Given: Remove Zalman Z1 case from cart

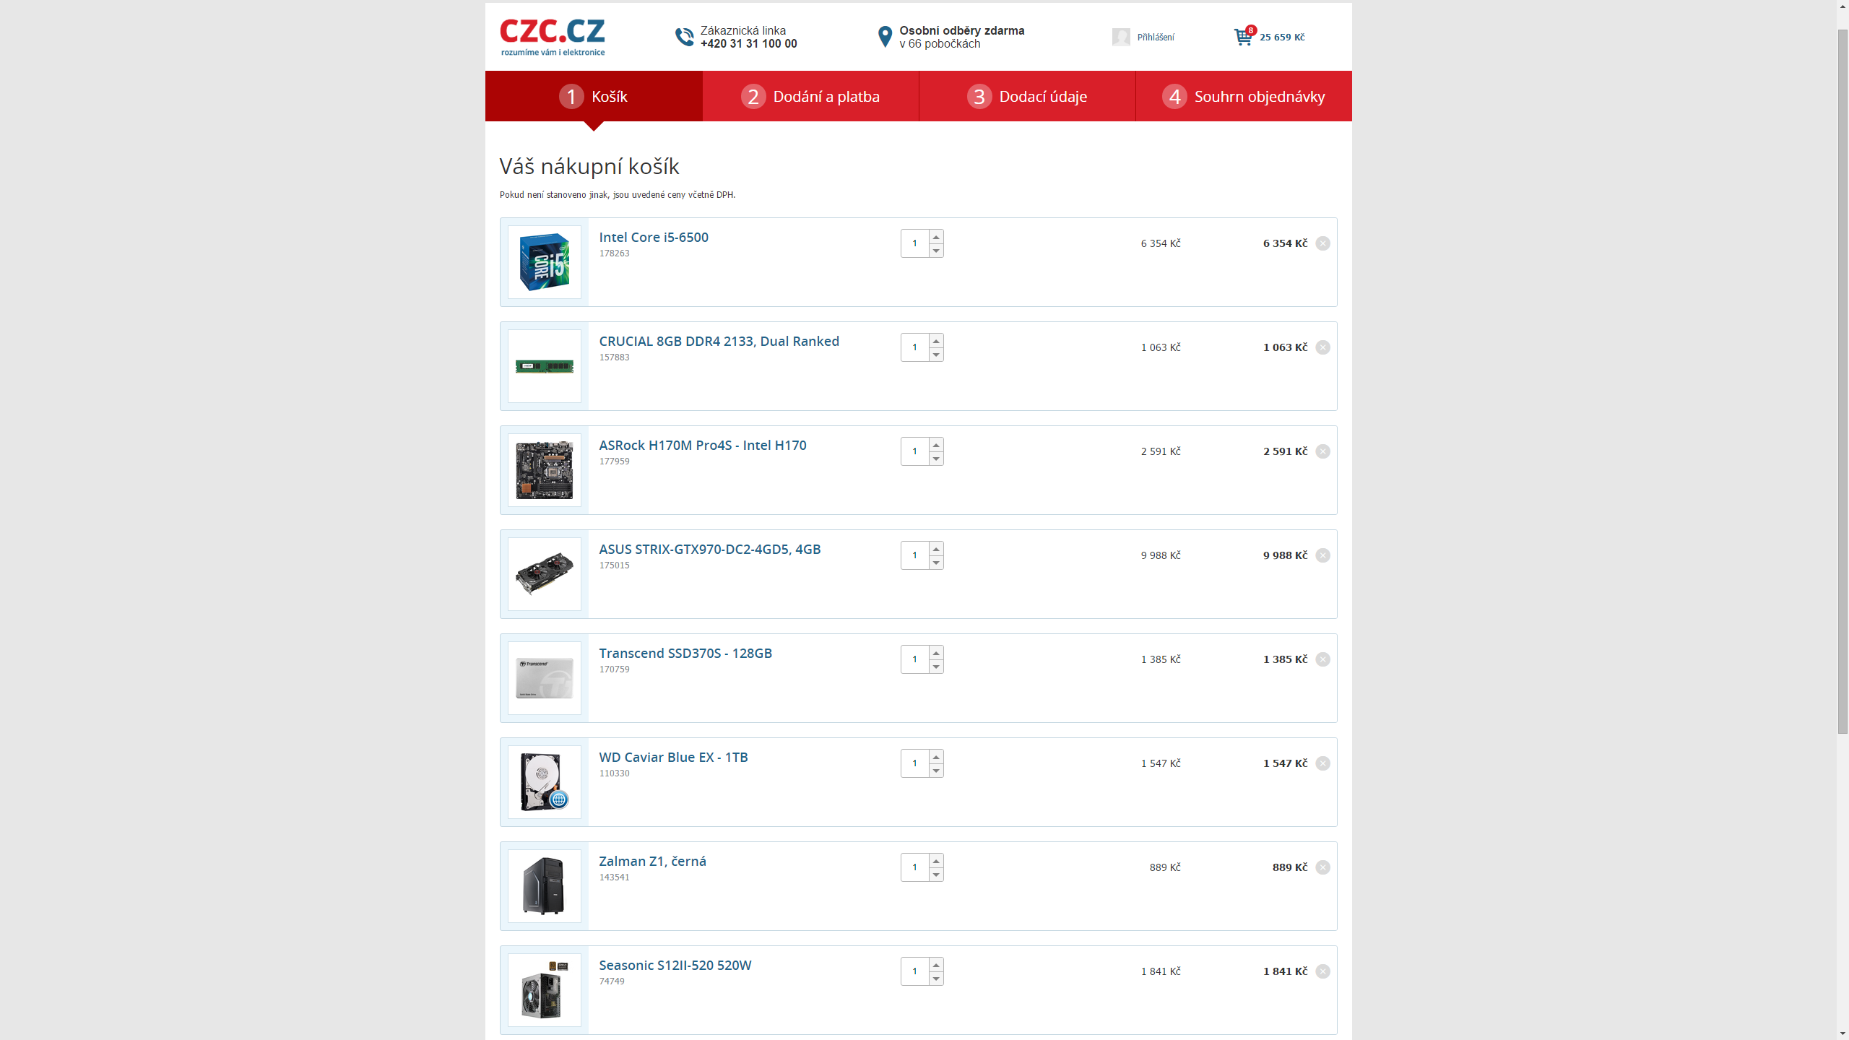Looking at the screenshot, I should [x=1322, y=867].
